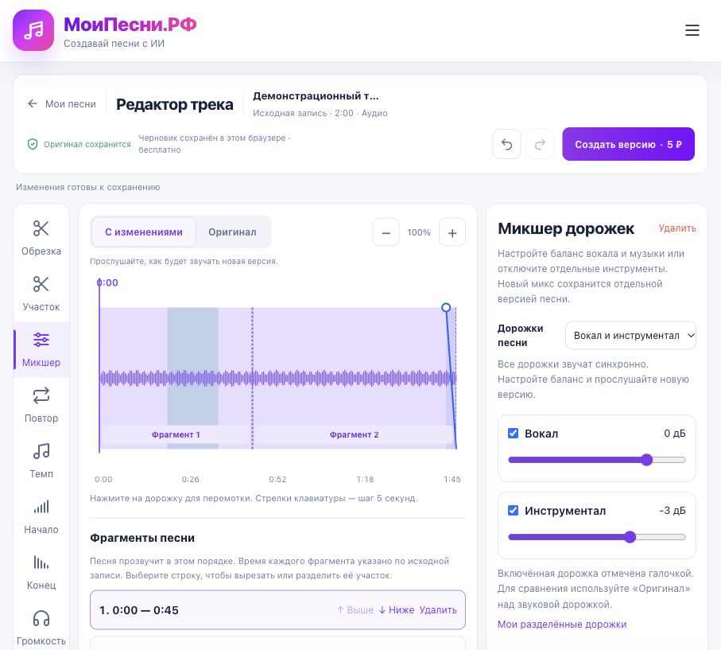The height and width of the screenshot is (650, 721).
Task: Switch to Оригинал tab
Action: (x=232, y=232)
